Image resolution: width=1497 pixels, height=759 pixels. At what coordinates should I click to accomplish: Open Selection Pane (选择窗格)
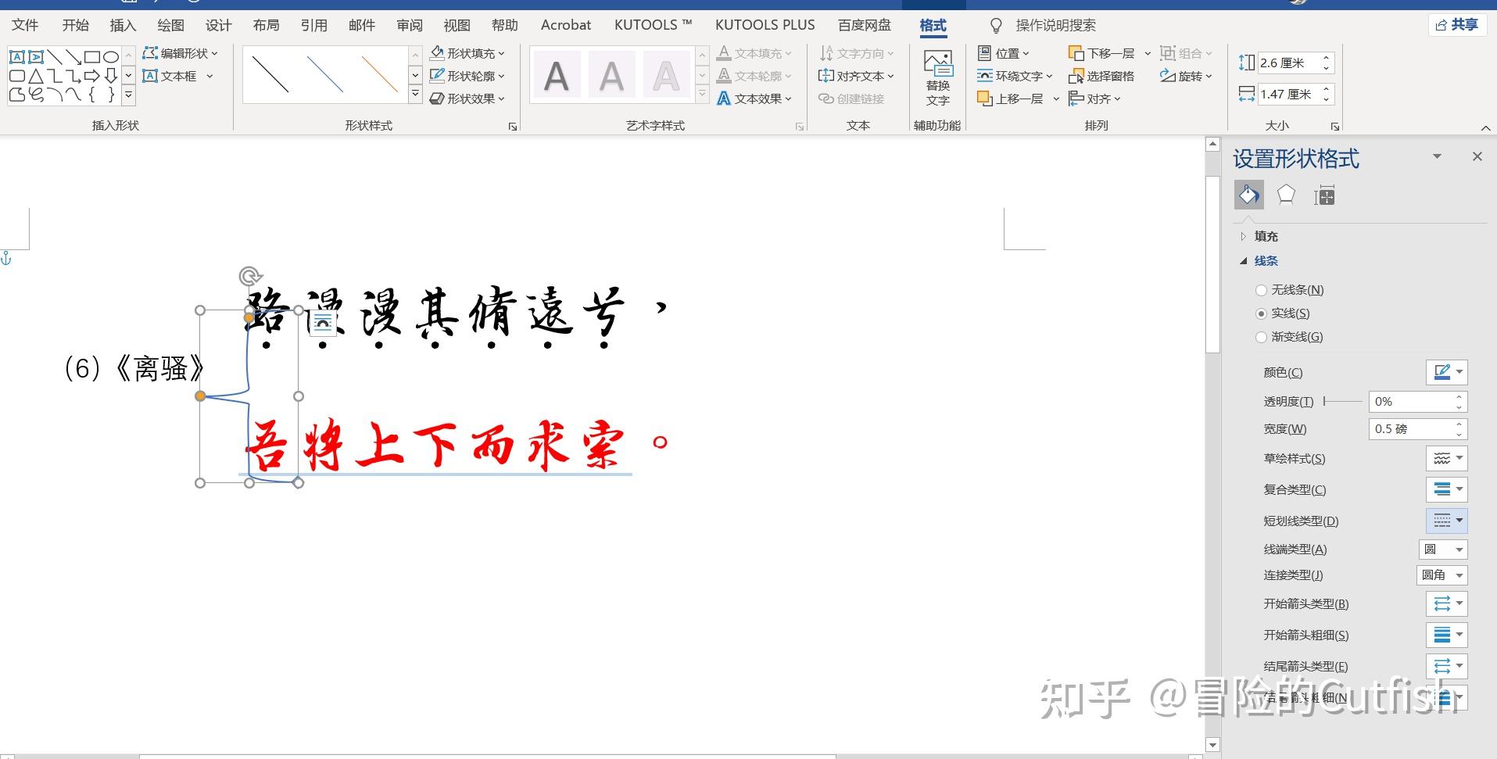tap(1101, 76)
